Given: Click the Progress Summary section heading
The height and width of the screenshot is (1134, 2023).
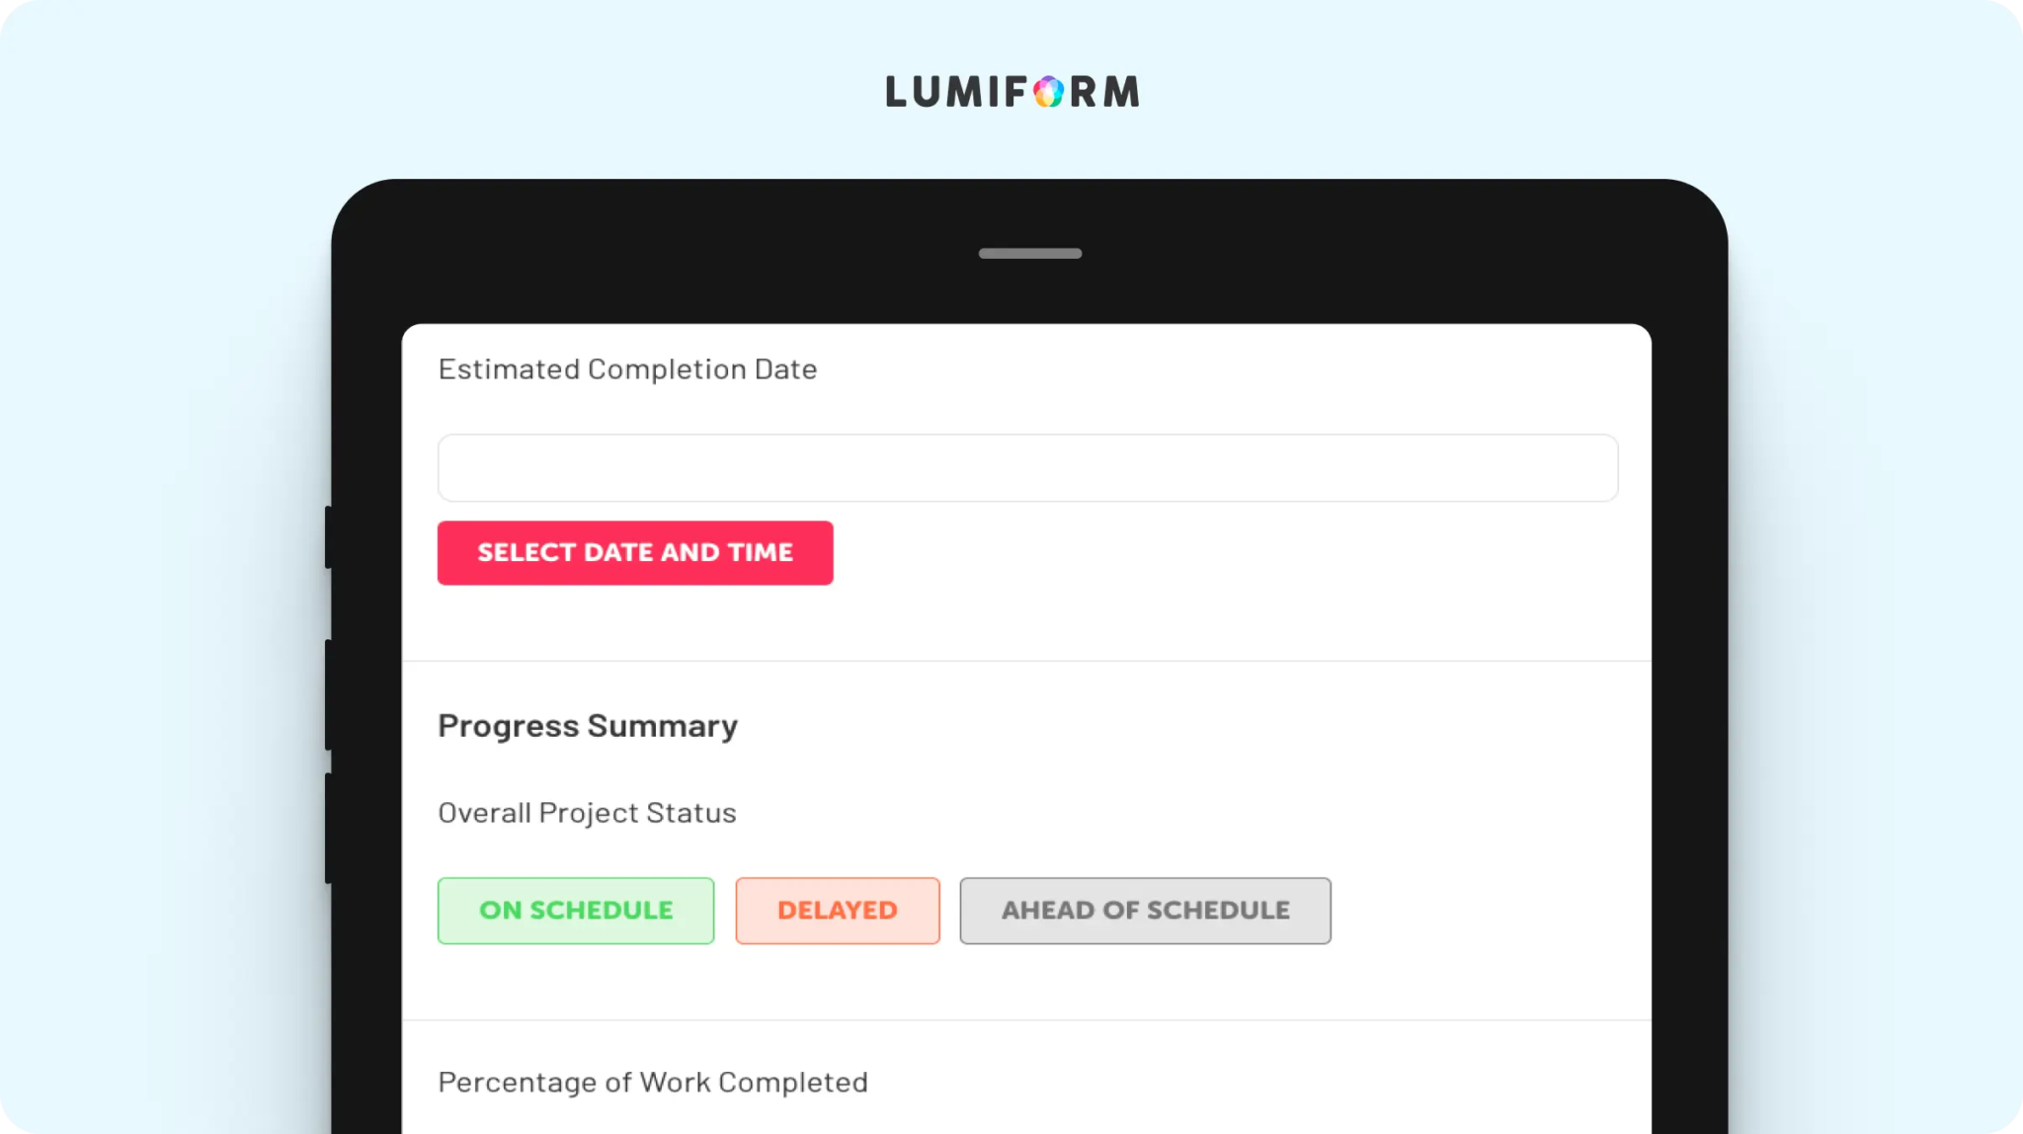Looking at the screenshot, I should (x=588, y=726).
